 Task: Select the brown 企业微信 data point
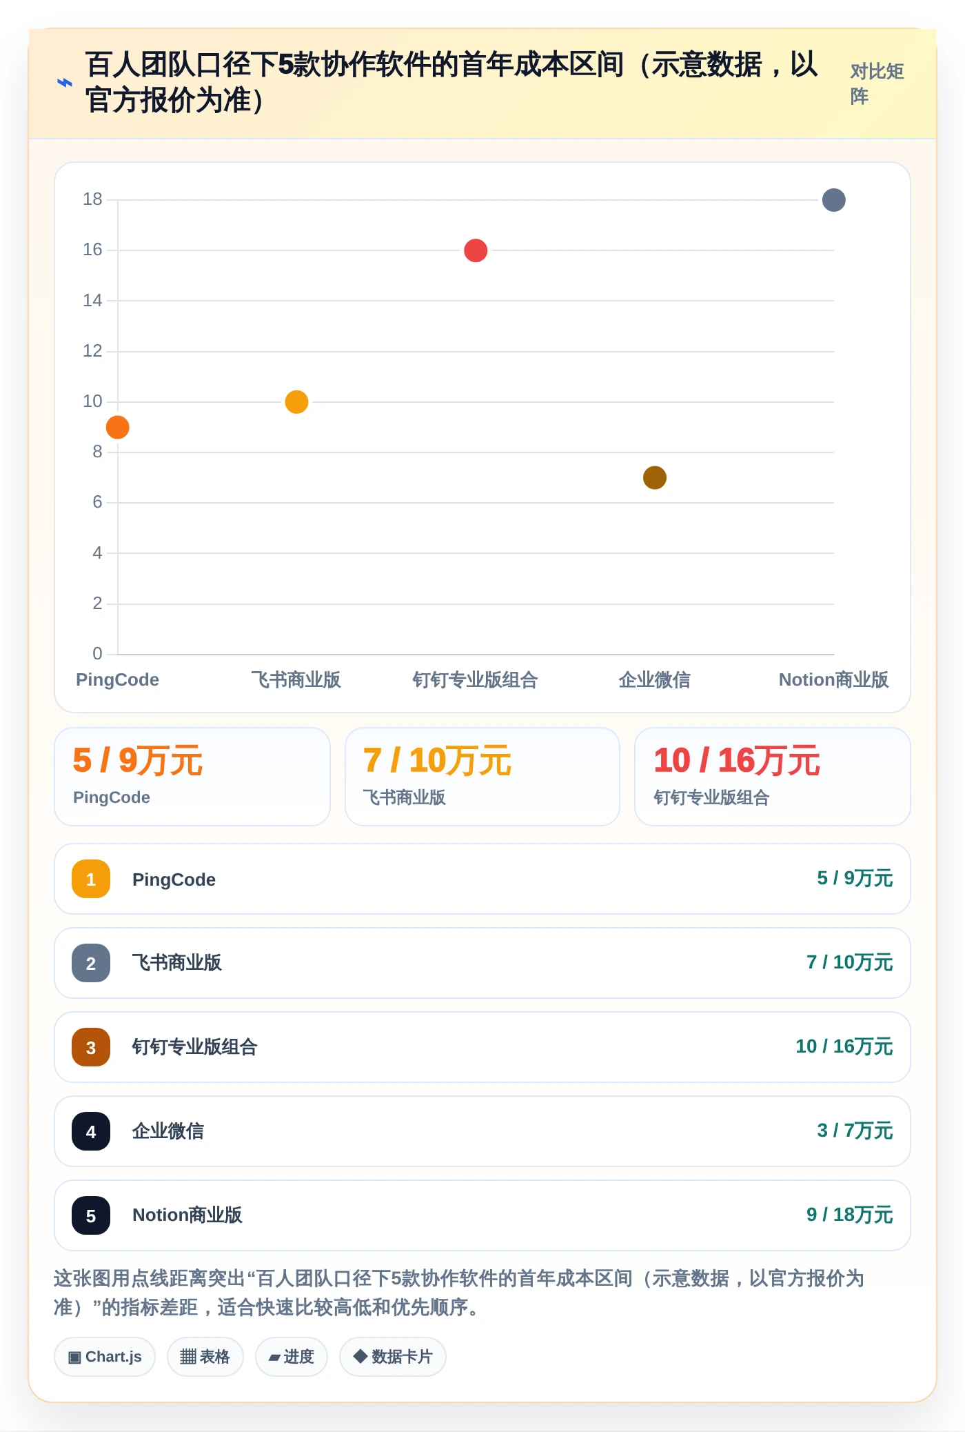point(655,477)
